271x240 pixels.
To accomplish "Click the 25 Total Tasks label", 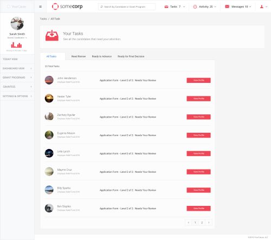I will 52,66.
